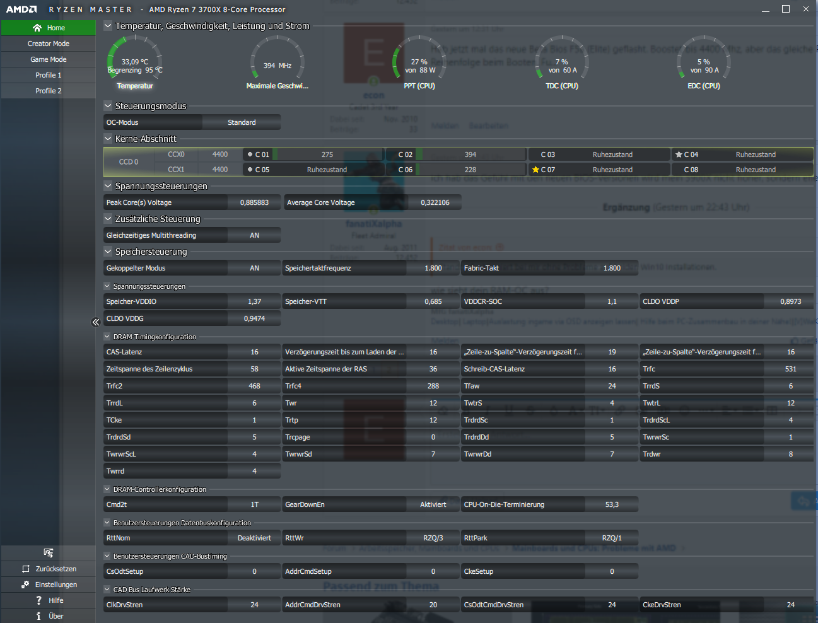Click core C 06 row showing 228
Viewport: 818px width, 623px height.
[x=457, y=170]
